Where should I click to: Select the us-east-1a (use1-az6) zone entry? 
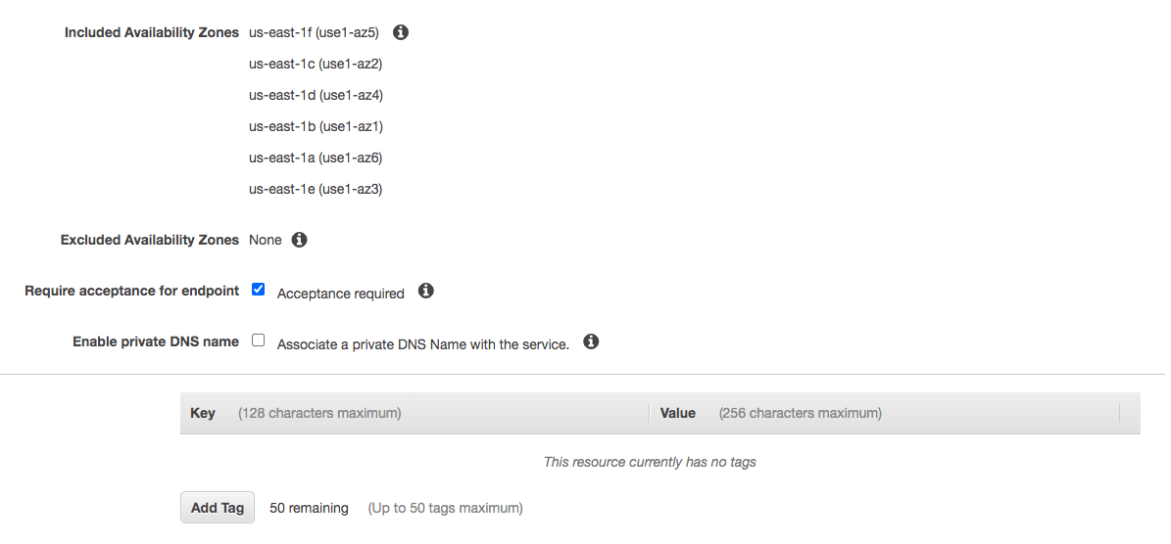pyautogui.click(x=315, y=158)
